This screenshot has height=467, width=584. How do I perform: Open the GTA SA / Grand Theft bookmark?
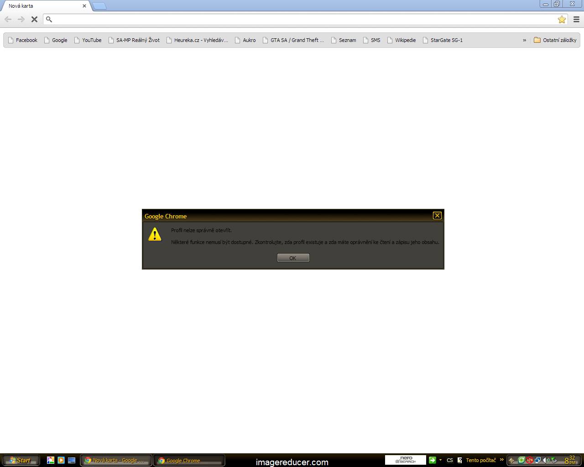293,40
